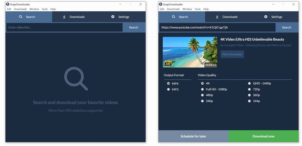Screen dimensions: 302x146
Task: Click the magnifier icon in right window Search tab
Action: tap(173, 17)
